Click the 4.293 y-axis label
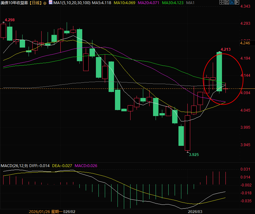This screenshot has width=255, height=214. pos(245,23)
